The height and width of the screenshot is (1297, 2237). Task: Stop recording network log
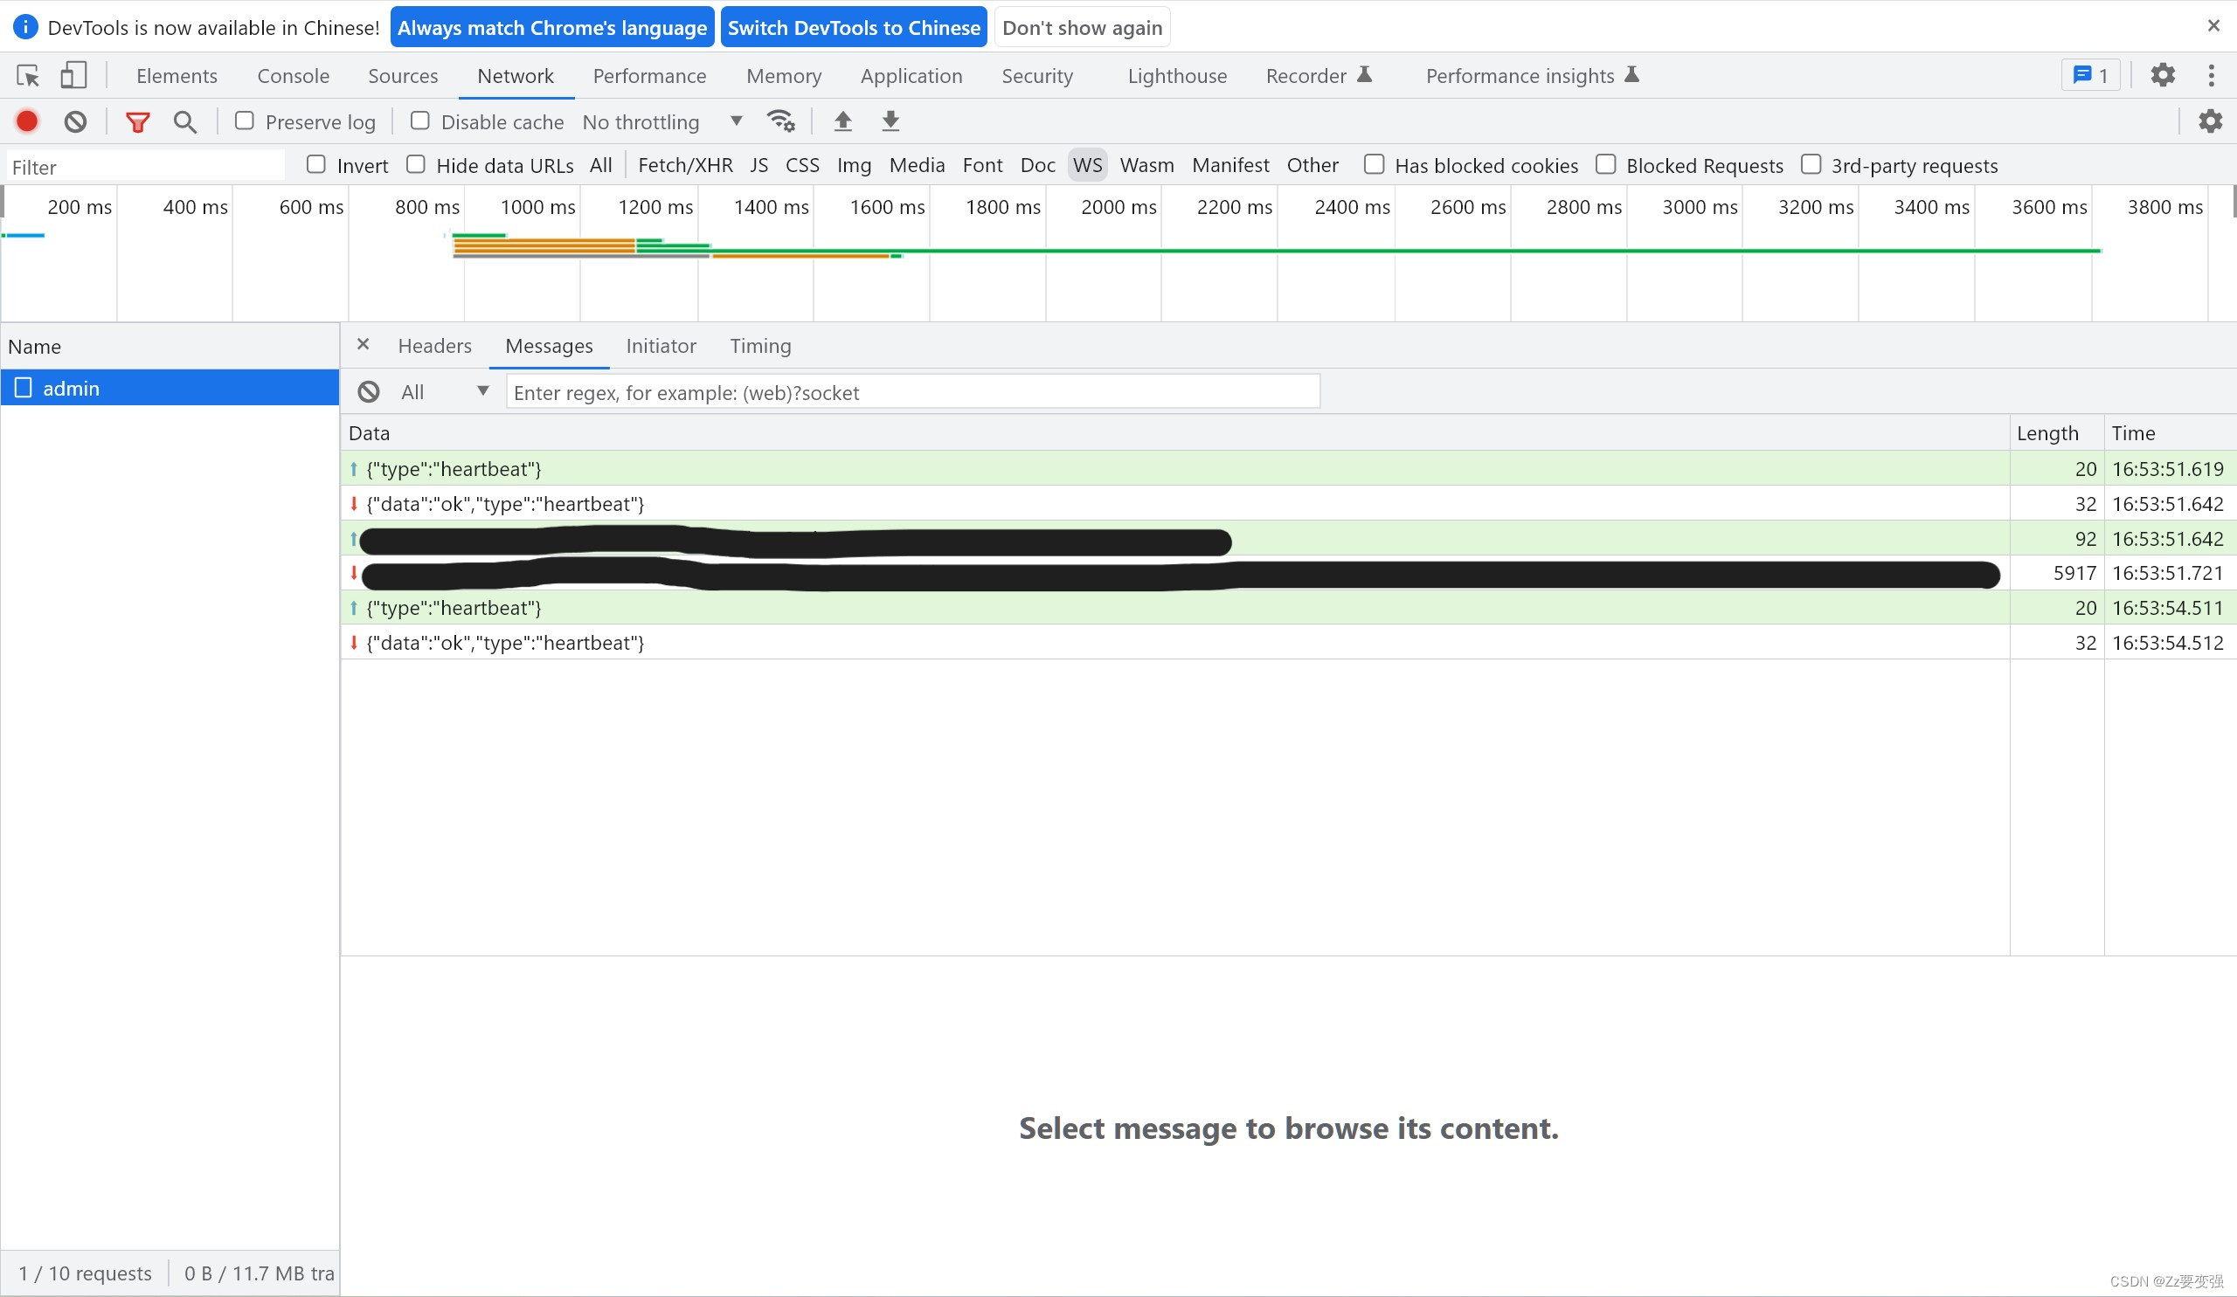26,121
